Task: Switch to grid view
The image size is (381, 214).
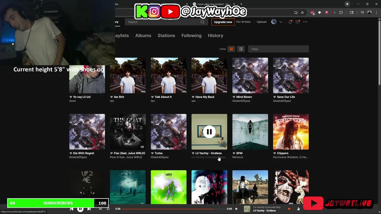Action: pos(231,49)
